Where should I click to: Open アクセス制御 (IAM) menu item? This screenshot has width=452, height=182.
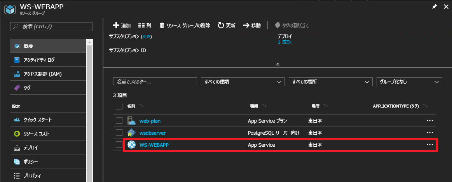pos(48,74)
